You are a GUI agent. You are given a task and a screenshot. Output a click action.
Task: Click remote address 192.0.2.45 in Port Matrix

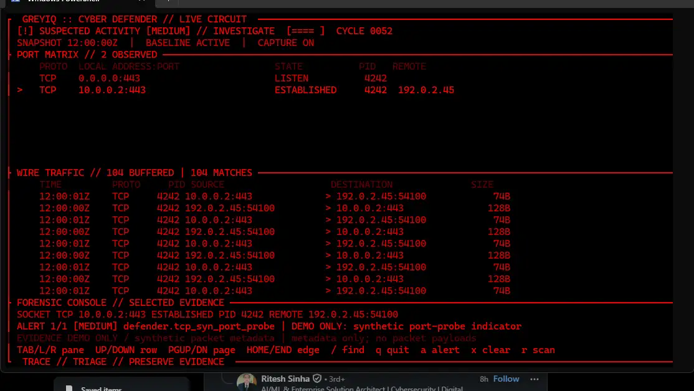[x=425, y=90]
